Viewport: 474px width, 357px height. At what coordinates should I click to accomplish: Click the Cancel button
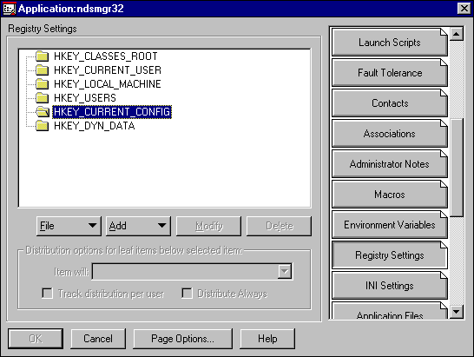(98, 339)
